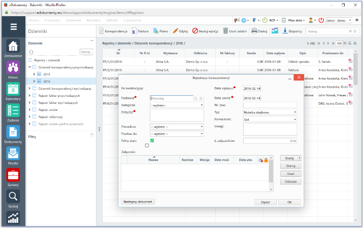Click the hamburger menu icon
This screenshot has width=363, height=228.
[14, 27]
